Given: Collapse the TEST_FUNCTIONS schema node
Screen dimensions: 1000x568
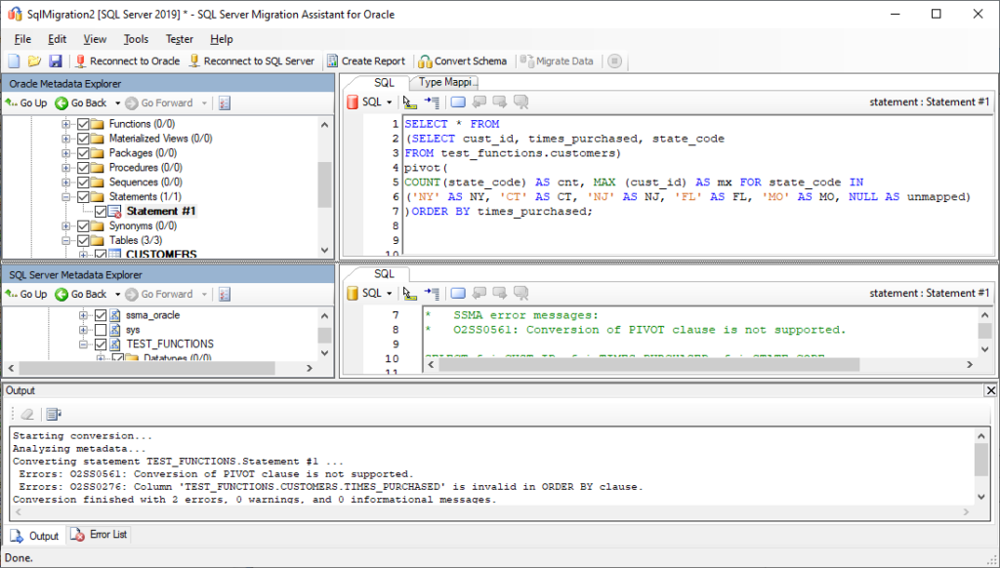Looking at the screenshot, I should point(83,345).
